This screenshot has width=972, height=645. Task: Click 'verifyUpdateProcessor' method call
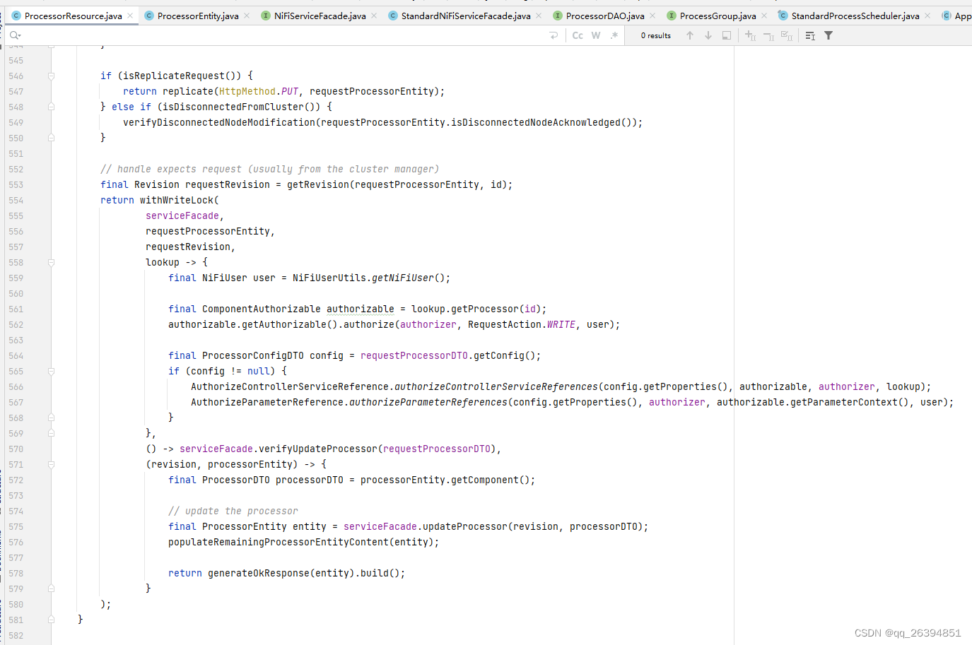[318, 449]
